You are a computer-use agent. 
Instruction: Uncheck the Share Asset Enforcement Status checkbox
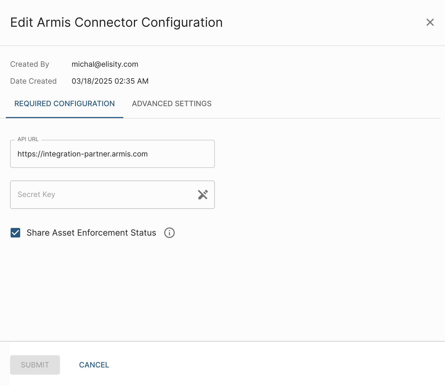15,233
